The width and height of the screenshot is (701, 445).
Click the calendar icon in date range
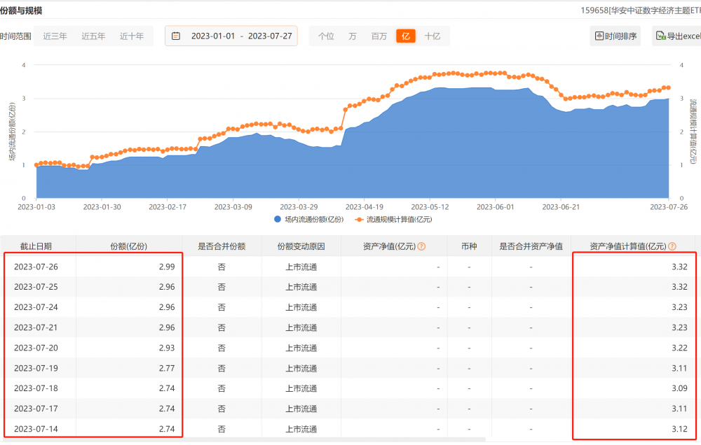[x=176, y=36]
